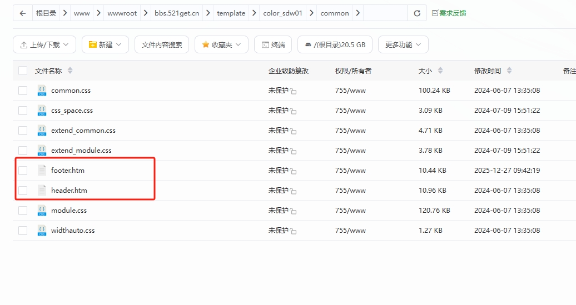Sort by 文件名称 using sort arrows
The image size is (576, 305).
click(70, 71)
